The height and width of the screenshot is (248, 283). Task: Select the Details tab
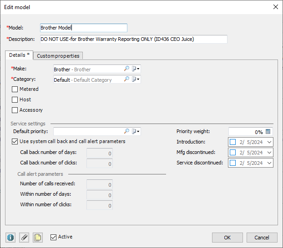pos(19,55)
